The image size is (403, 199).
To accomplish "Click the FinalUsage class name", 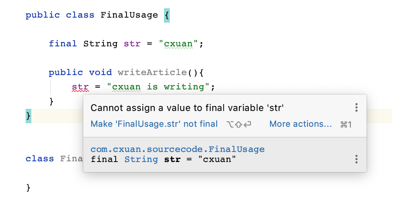I will click(x=129, y=15).
